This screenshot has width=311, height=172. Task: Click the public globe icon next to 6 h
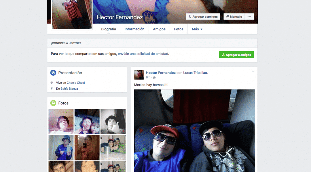click(154, 77)
